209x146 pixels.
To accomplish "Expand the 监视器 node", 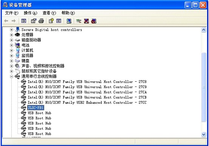I will (11, 56).
